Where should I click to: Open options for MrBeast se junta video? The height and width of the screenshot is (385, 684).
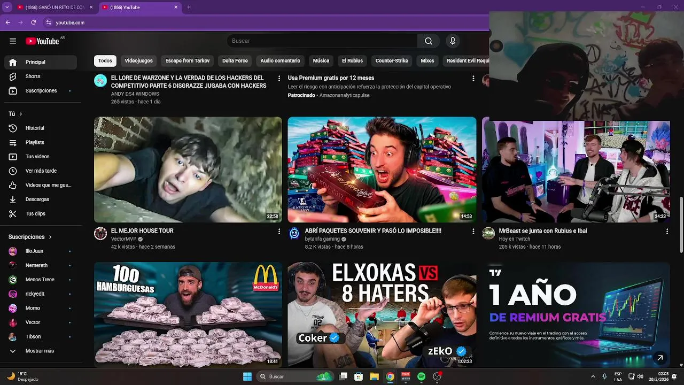coord(667,232)
